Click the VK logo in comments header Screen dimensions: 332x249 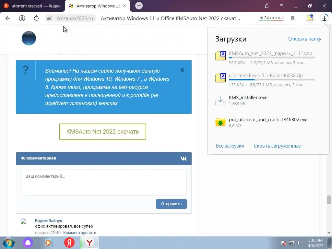184,158
